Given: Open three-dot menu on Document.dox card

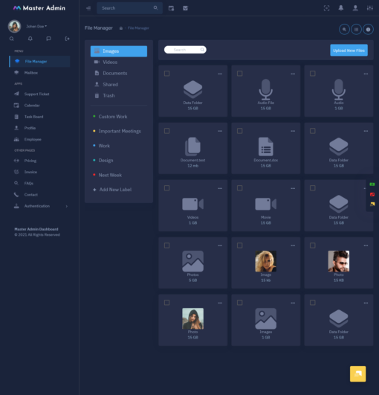Looking at the screenshot, I should tap(293, 131).
